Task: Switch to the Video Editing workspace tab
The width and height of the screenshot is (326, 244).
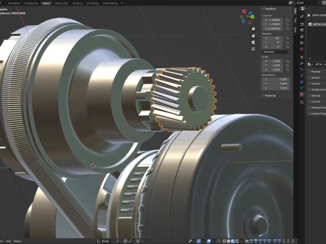Action: pyautogui.click(x=110, y=3)
